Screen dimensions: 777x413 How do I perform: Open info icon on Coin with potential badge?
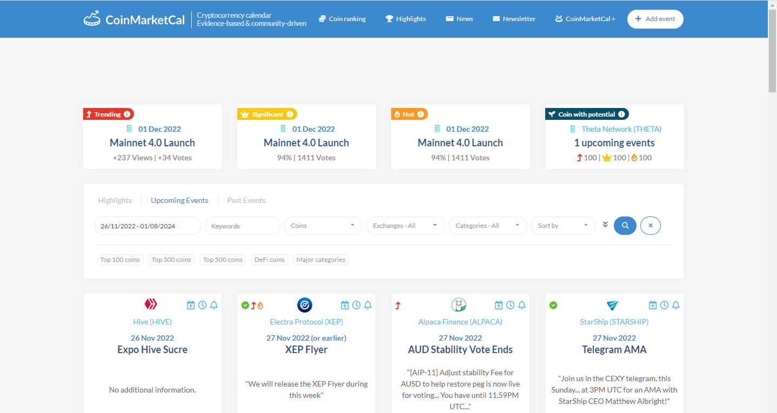pos(621,114)
